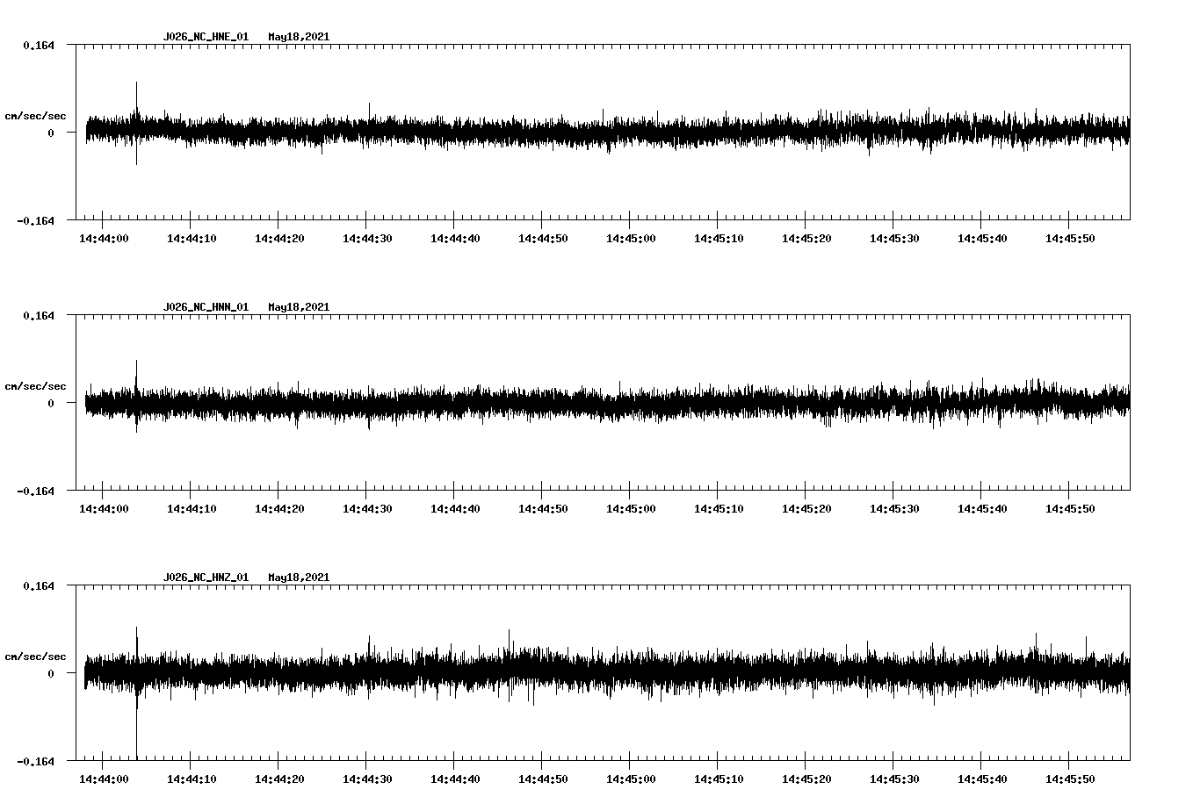Click the May18,2021 date on the HNZ plot
This screenshot has height=811, width=1193.
click(x=299, y=577)
